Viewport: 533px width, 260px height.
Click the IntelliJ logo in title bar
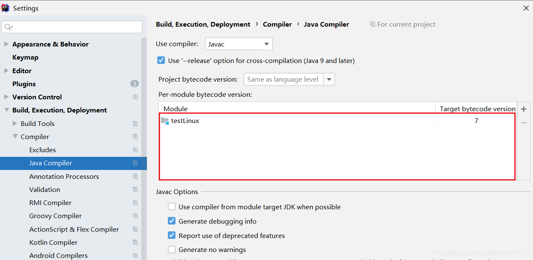click(6, 8)
